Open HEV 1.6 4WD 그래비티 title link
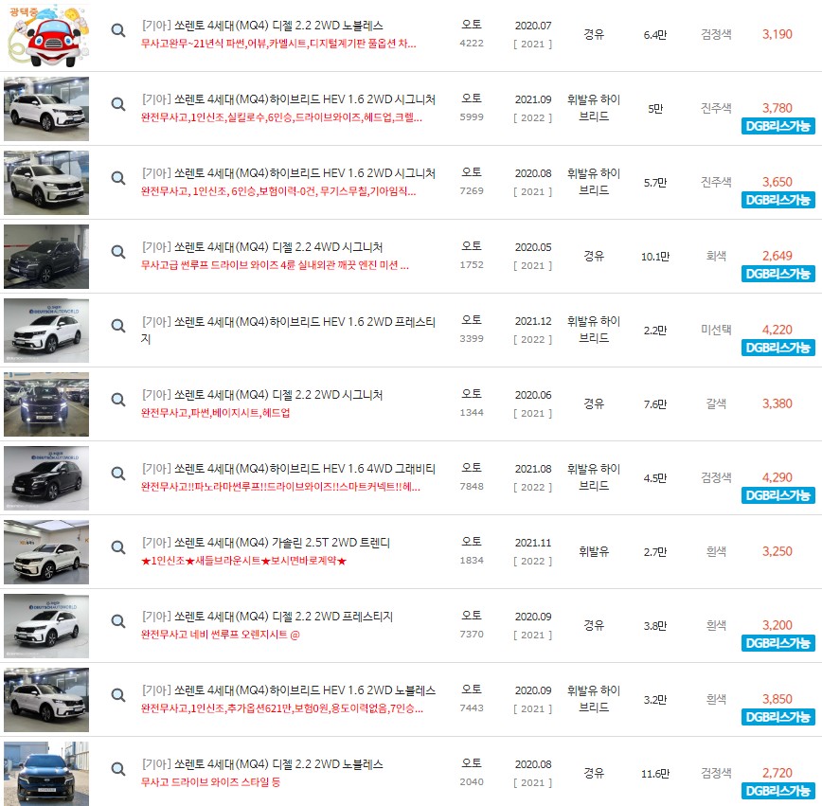 tap(288, 470)
